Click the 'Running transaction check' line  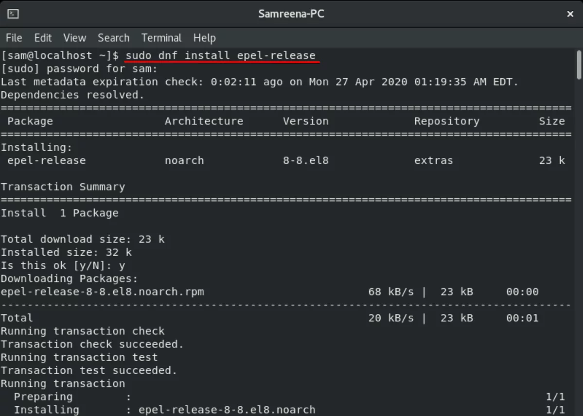tap(83, 331)
